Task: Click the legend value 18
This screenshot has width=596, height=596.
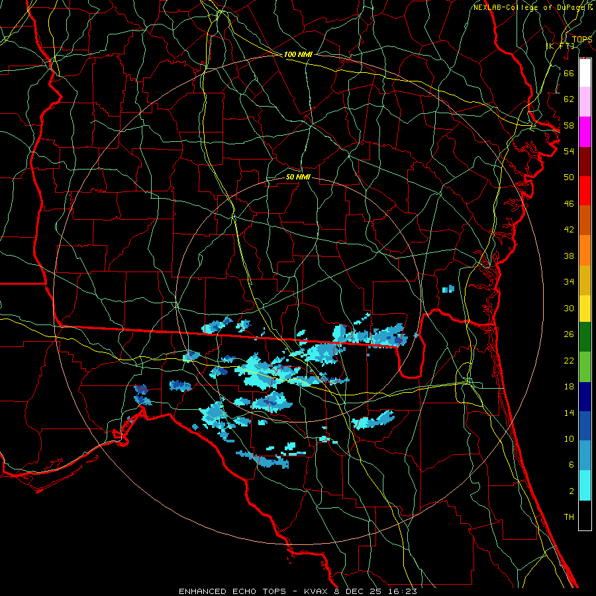Action: point(569,387)
